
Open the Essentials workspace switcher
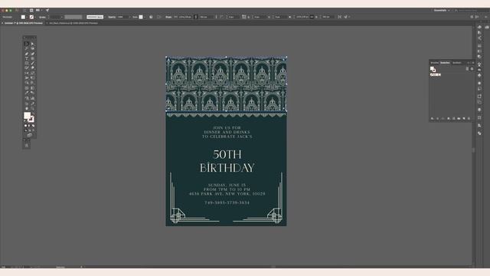point(442,10)
